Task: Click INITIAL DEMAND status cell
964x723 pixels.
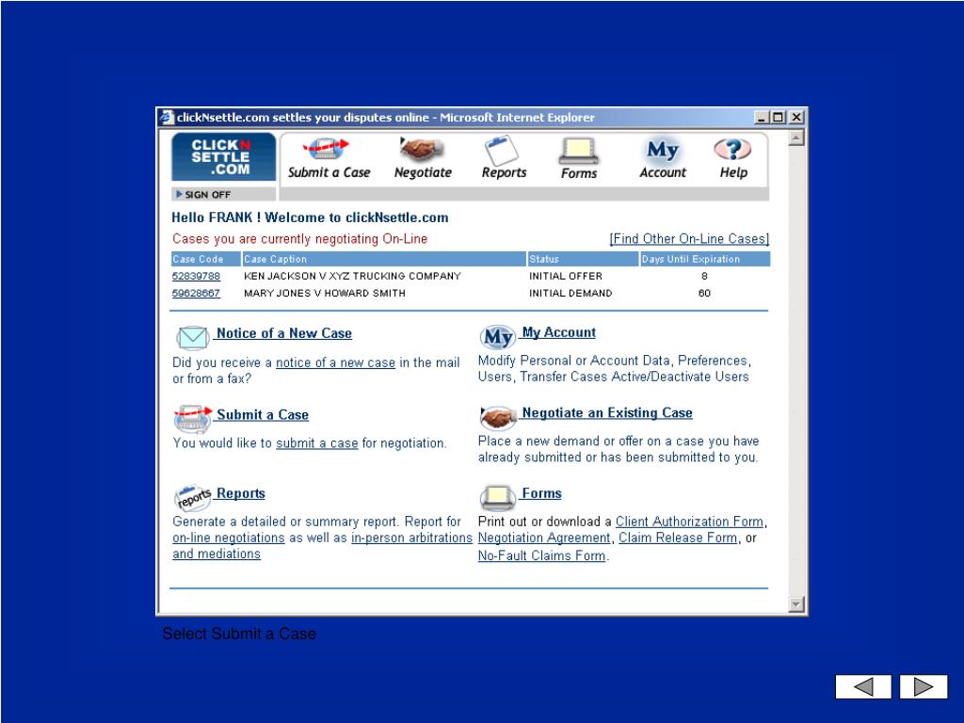Action: tap(570, 294)
